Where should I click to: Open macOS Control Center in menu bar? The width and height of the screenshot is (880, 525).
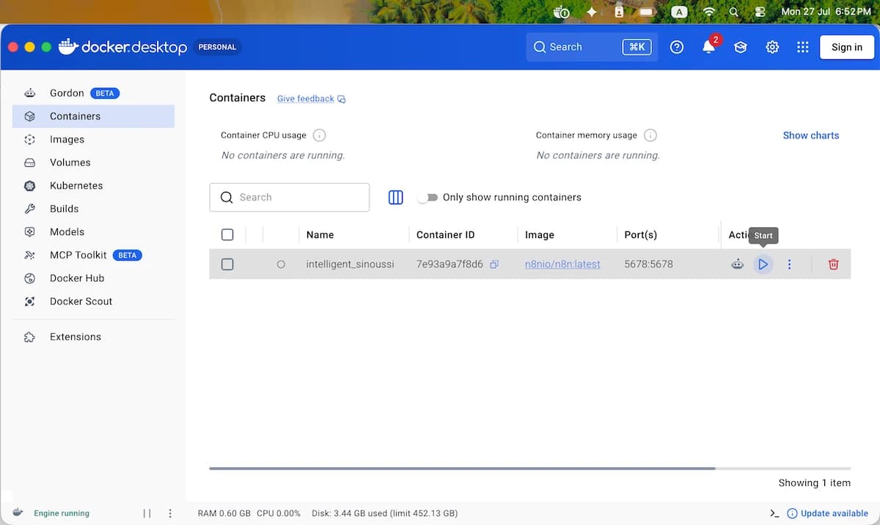(x=759, y=12)
